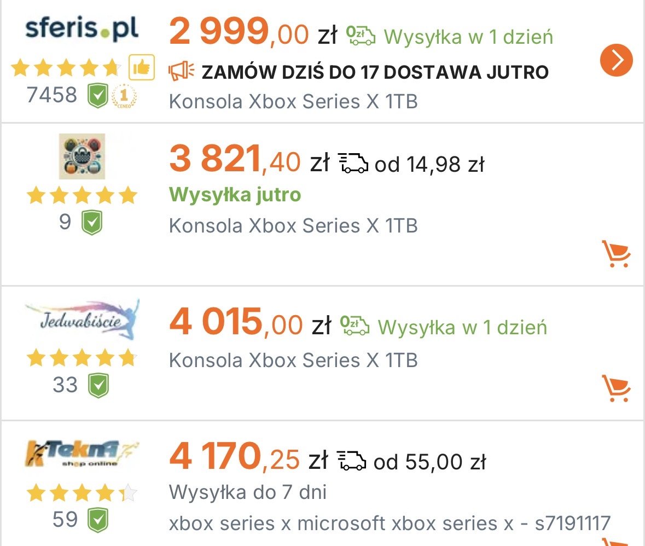This screenshot has width=645, height=546.
Task: Click the delivery truck icon beside od 14,98 zł
Action: pos(353,163)
